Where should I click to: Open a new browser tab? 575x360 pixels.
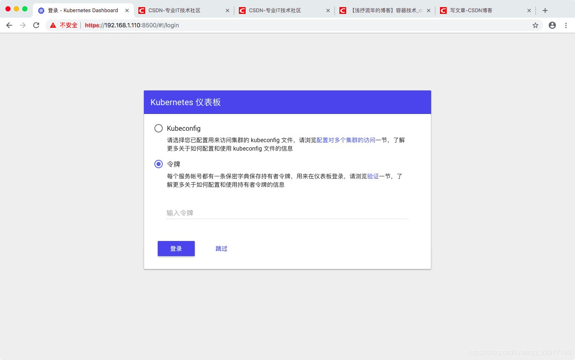point(545,11)
